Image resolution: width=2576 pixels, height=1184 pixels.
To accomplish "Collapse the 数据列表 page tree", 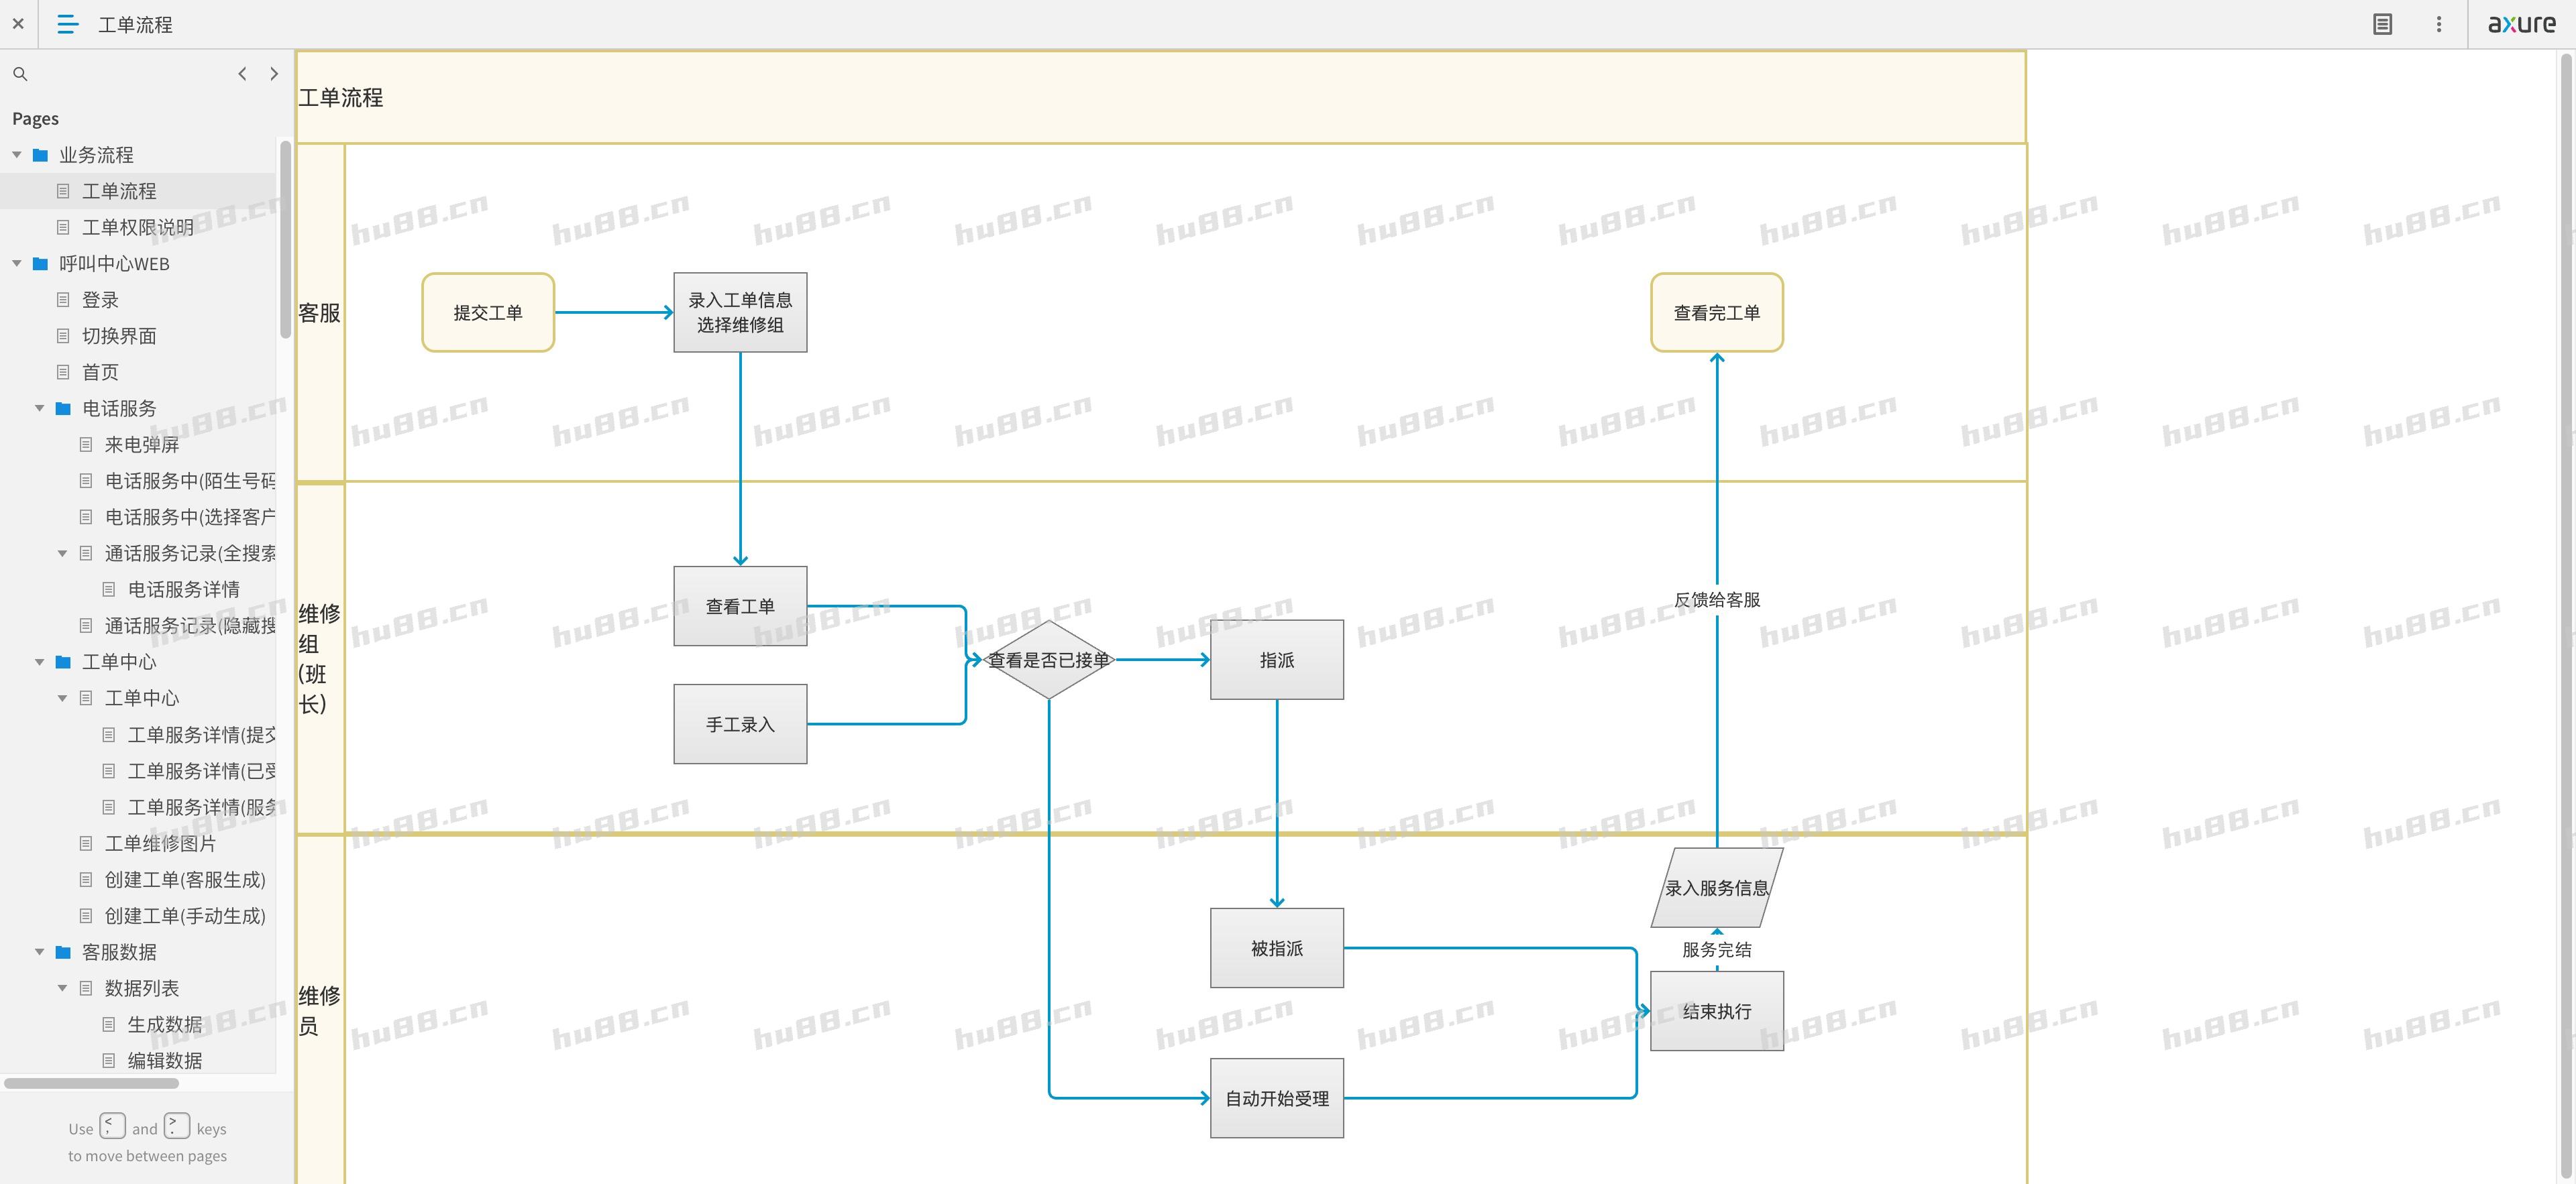I will (63, 988).
